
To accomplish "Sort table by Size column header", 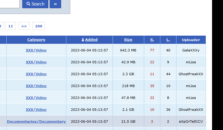I will click(x=128, y=40).
